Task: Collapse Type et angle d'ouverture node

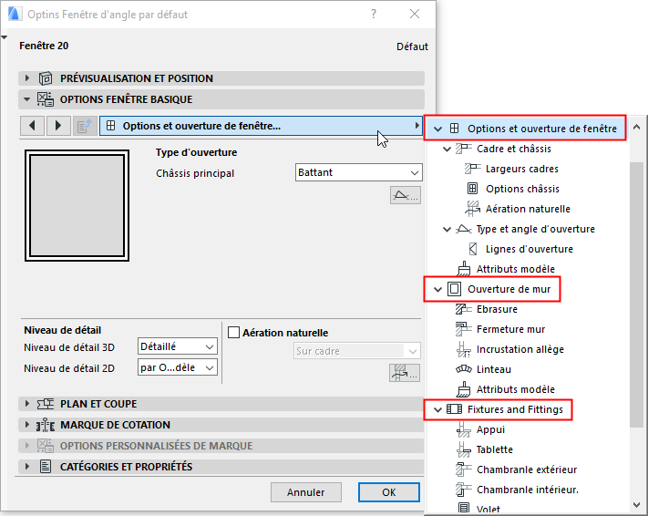Action: point(447,229)
